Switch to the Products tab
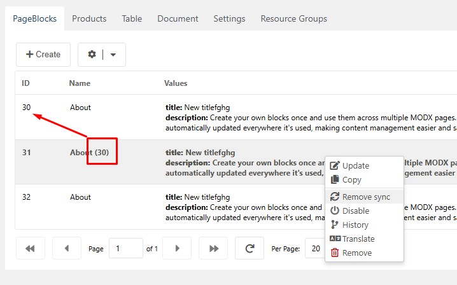Viewport: 457px width, 285px height. coord(89,18)
